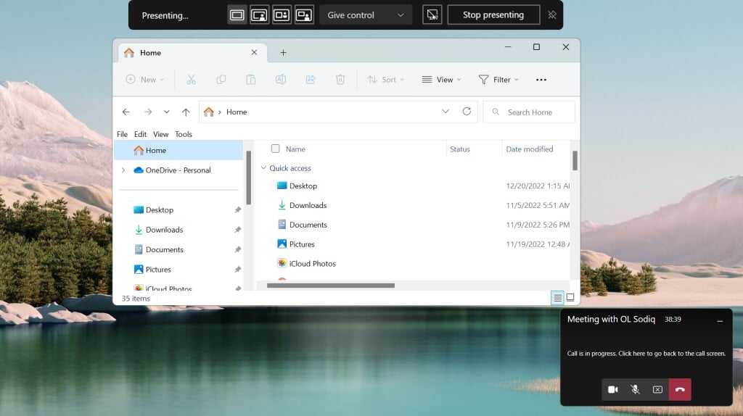Click the horizontal scrollbar in file list

click(x=330, y=286)
